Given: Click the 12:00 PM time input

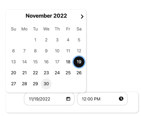Looking at the screenshot, I should (x=102, y=99).
